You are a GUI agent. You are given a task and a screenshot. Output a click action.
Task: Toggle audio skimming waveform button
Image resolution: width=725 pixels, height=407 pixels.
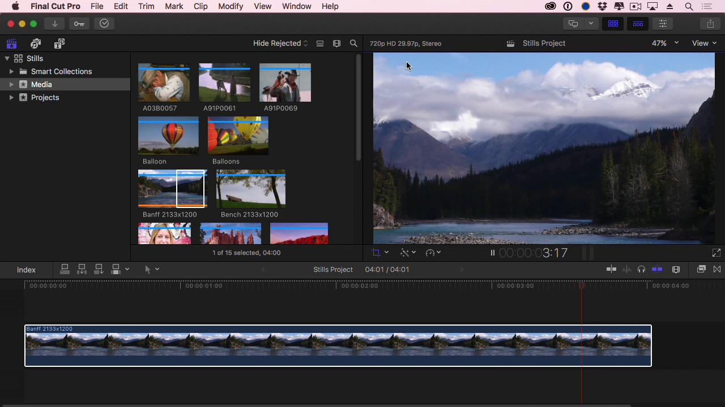tap(626, 270)
